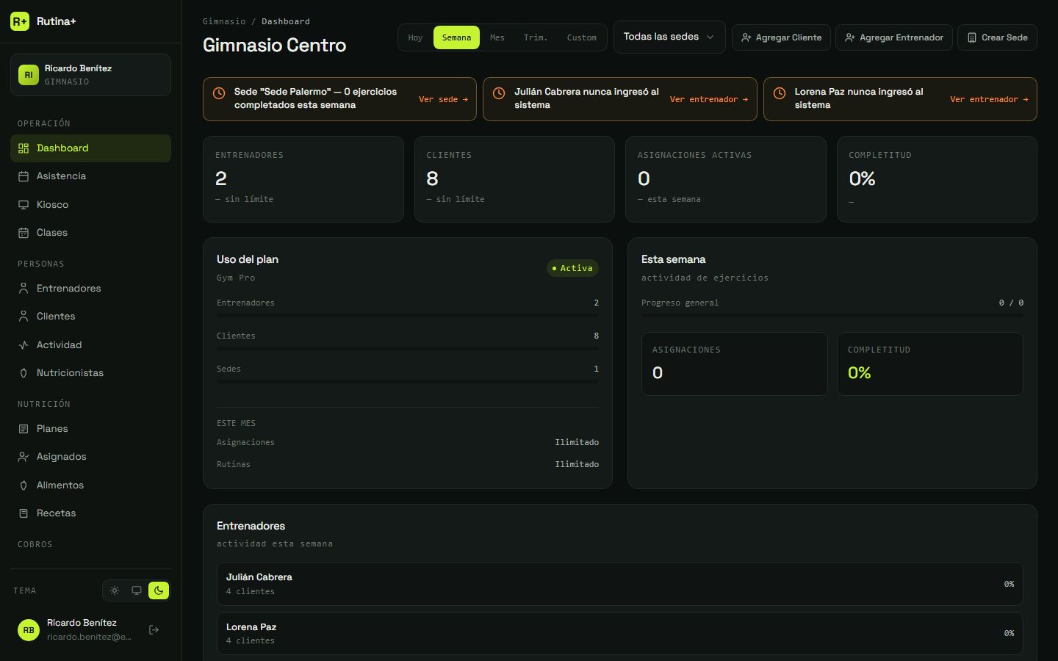
Task: Select dark theme moon icon
Action: tap(159, 590)
